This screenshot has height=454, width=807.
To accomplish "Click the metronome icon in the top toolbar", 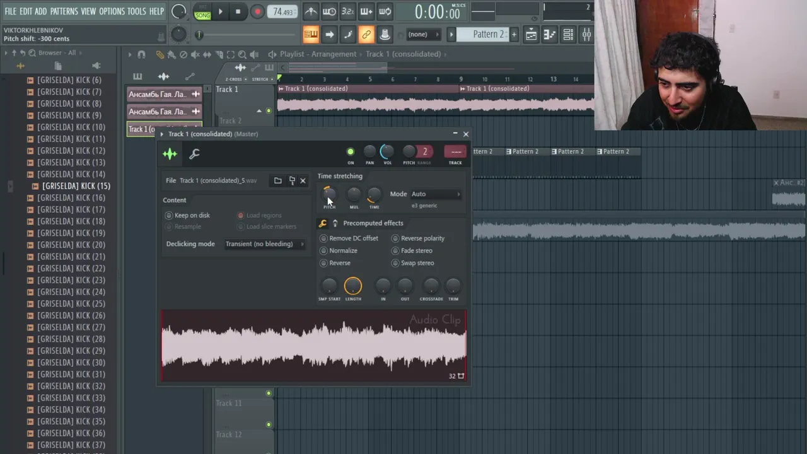I will click(x=311, y=11).
